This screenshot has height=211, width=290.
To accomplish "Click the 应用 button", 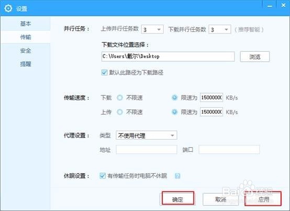I will 263,199.
